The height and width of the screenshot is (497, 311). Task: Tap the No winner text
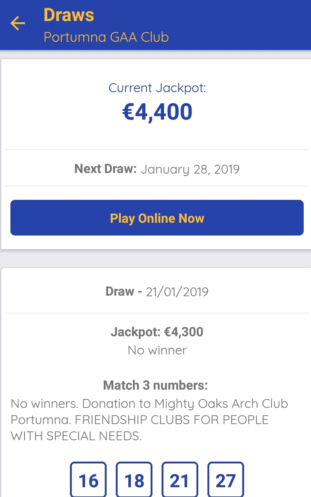(x=157, y=350)
